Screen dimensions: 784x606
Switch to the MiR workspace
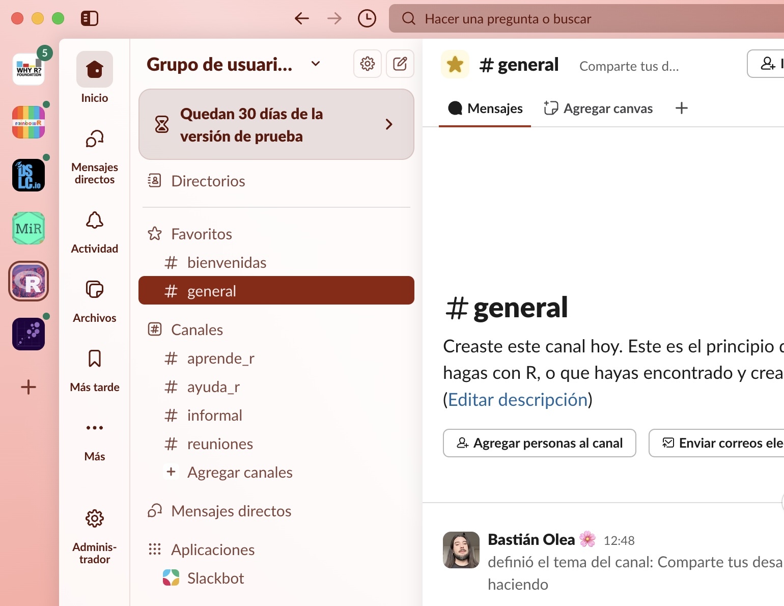[x=29, y=228]
